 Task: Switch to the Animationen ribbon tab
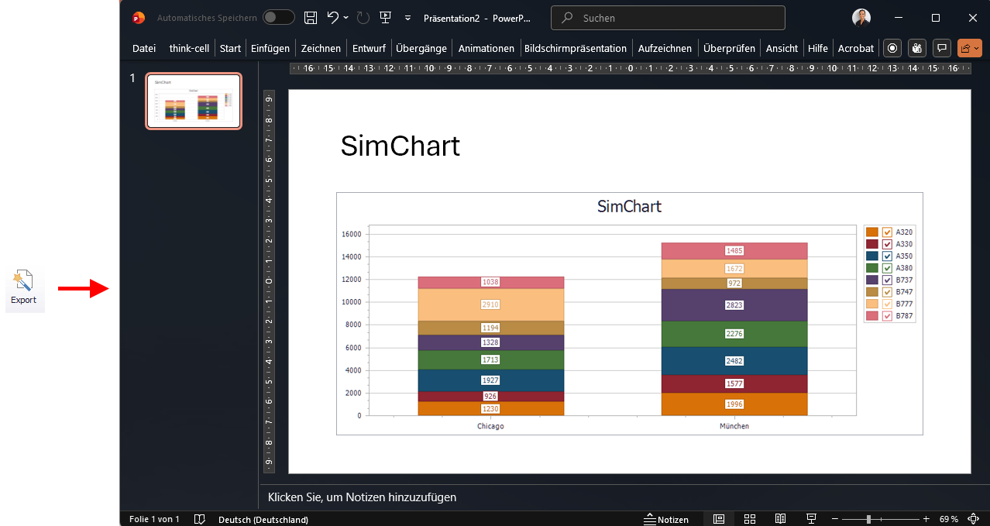tap(486, 48)
